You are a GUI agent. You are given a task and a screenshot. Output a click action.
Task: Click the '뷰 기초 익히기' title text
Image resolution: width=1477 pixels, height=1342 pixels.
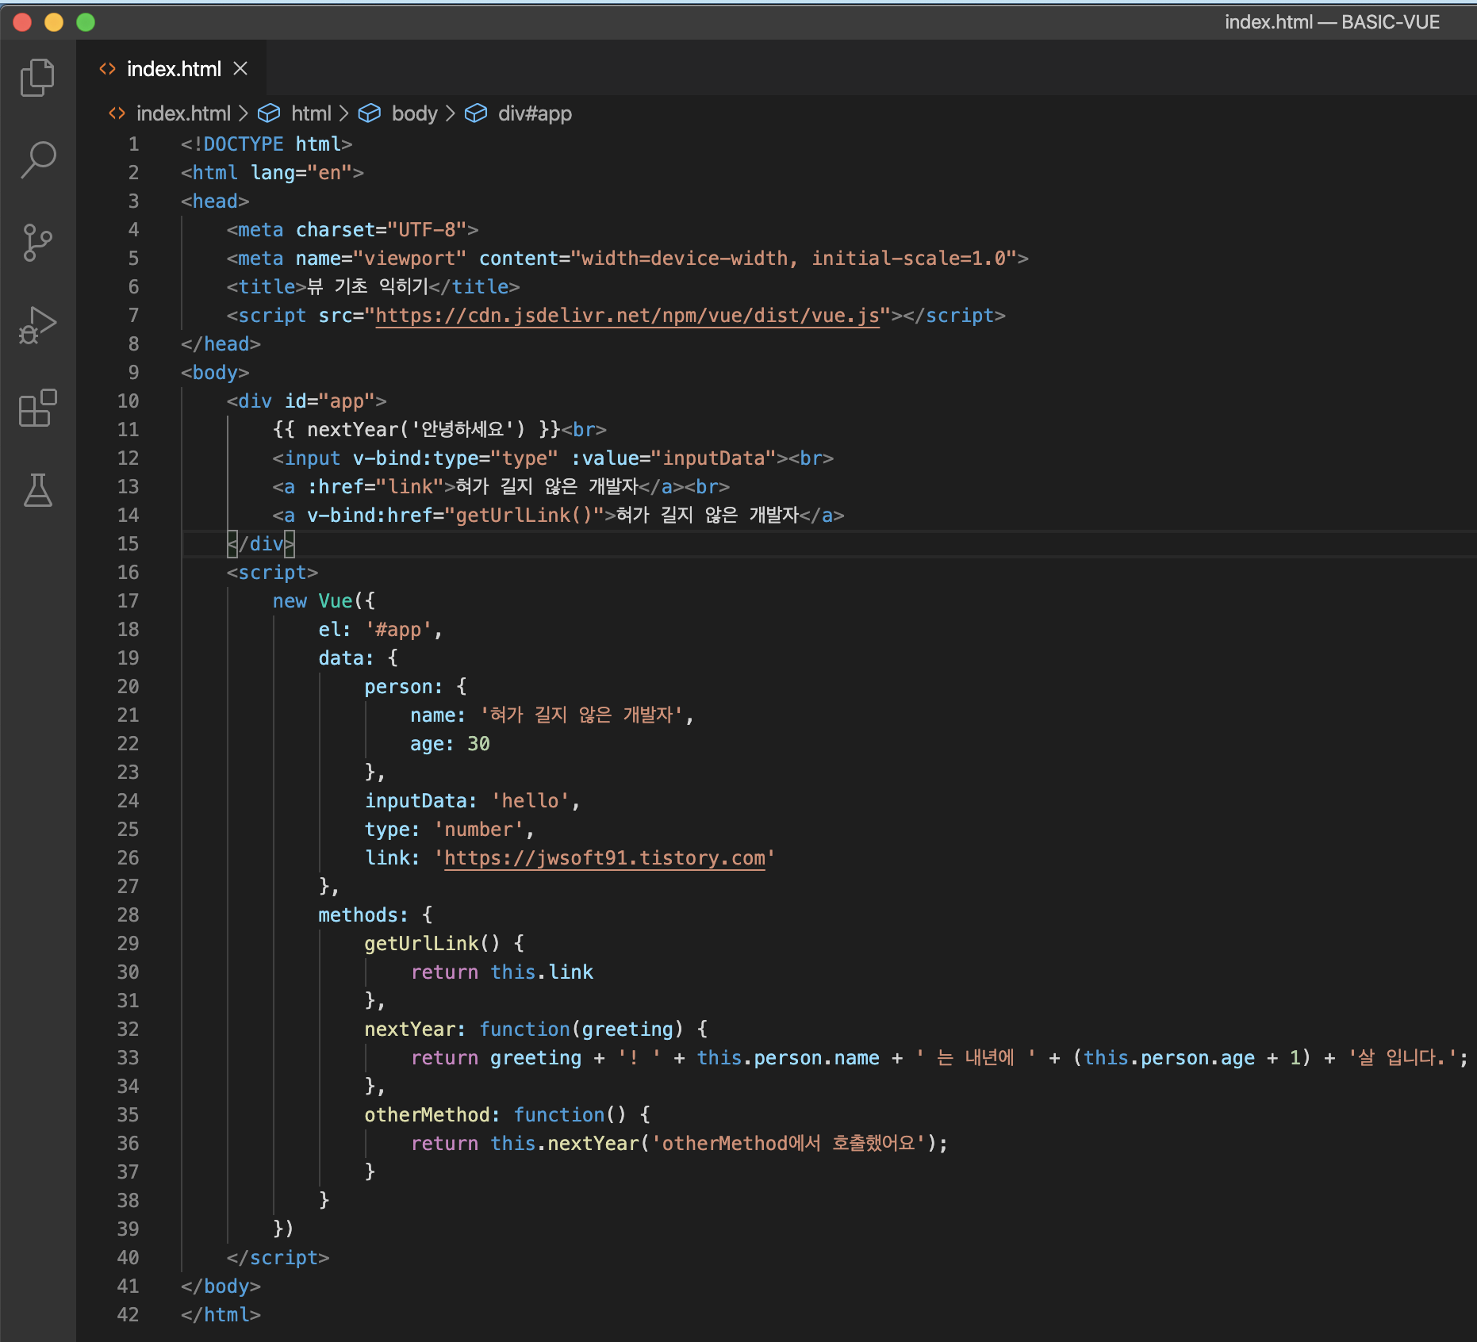(x=367, y=287)
